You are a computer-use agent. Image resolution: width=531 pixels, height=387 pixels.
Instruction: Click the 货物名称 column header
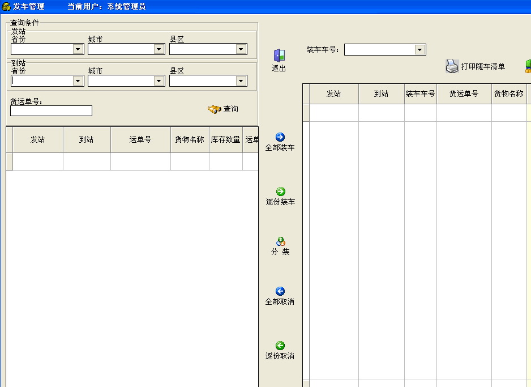click(x=189, y=139)
